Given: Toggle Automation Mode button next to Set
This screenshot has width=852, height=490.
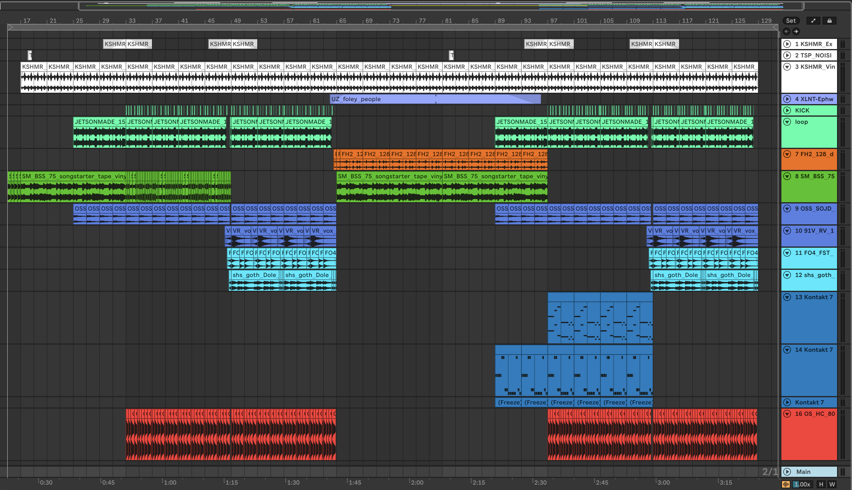Looking at the screenshot, I should click(x=813, y=21).
